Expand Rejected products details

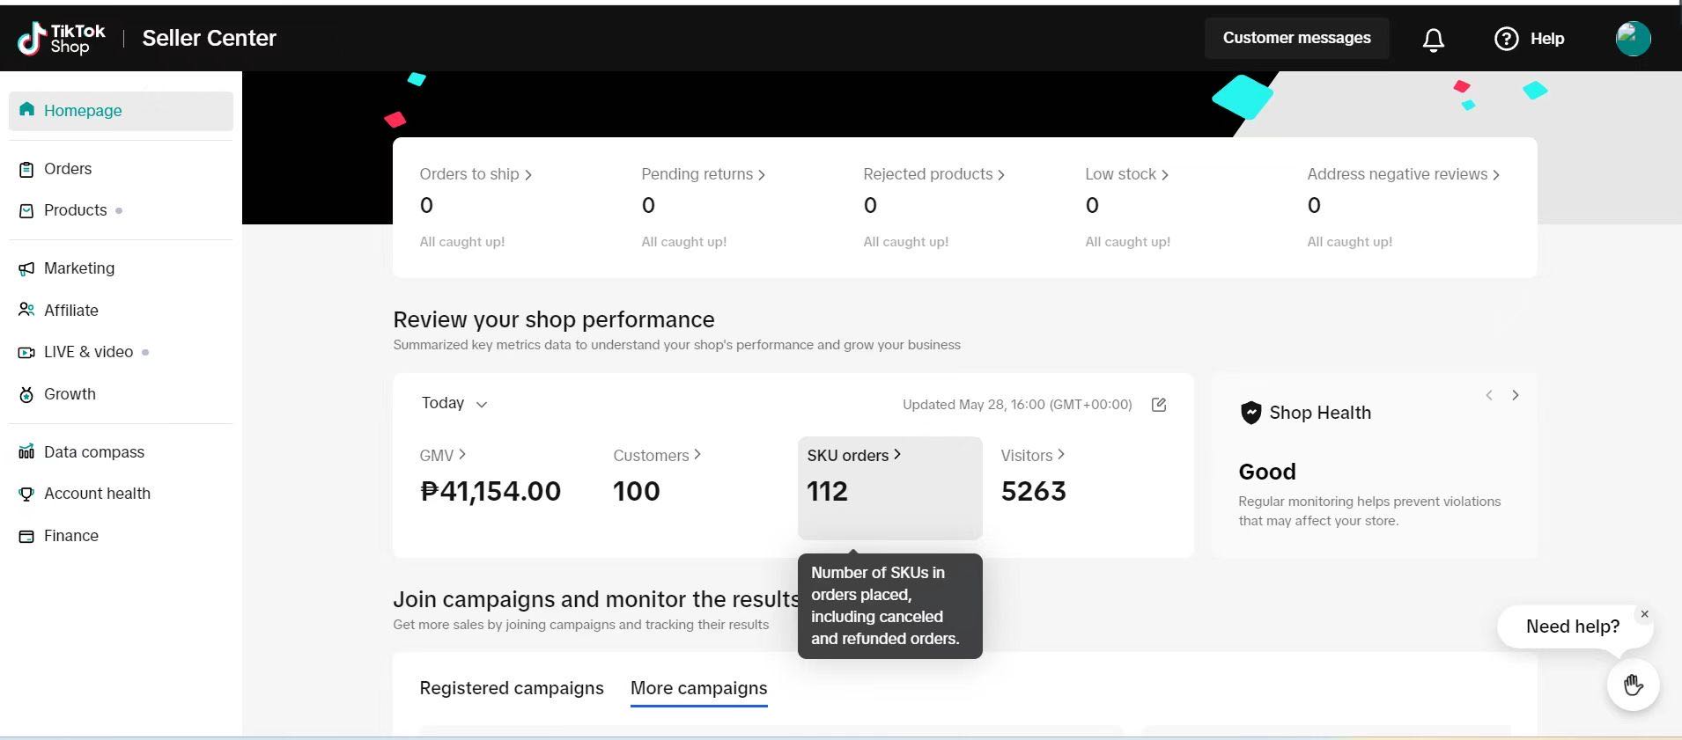[x=933, y=174]
